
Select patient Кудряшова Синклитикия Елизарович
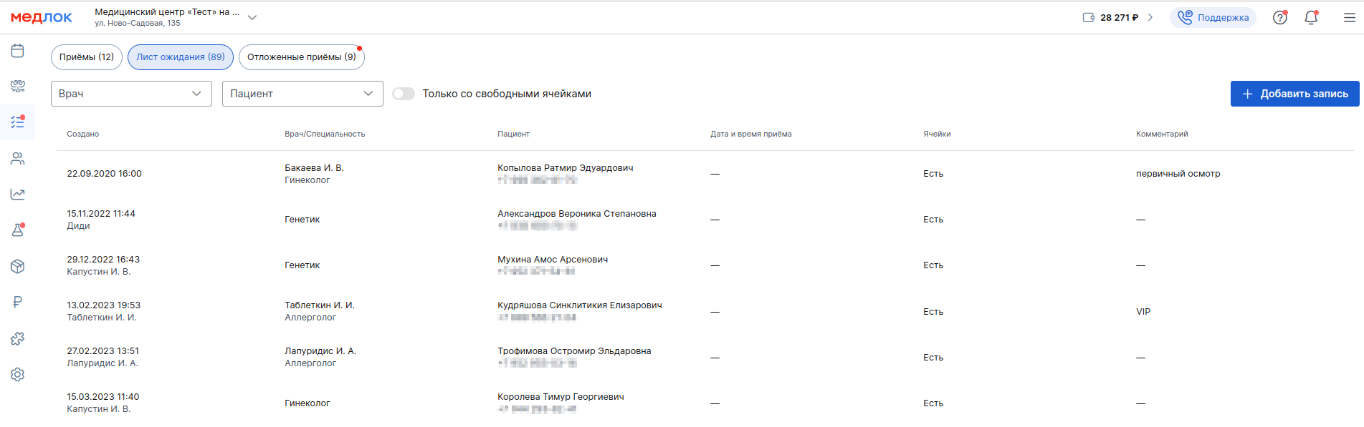(x=580, y=305)
